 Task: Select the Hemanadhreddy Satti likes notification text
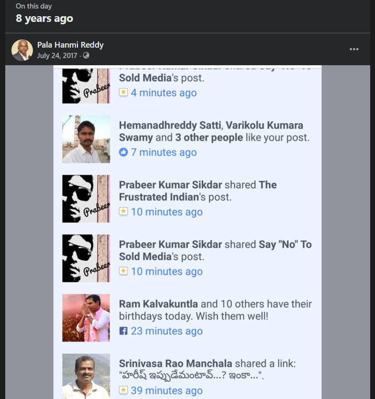(x=214, y=131)
